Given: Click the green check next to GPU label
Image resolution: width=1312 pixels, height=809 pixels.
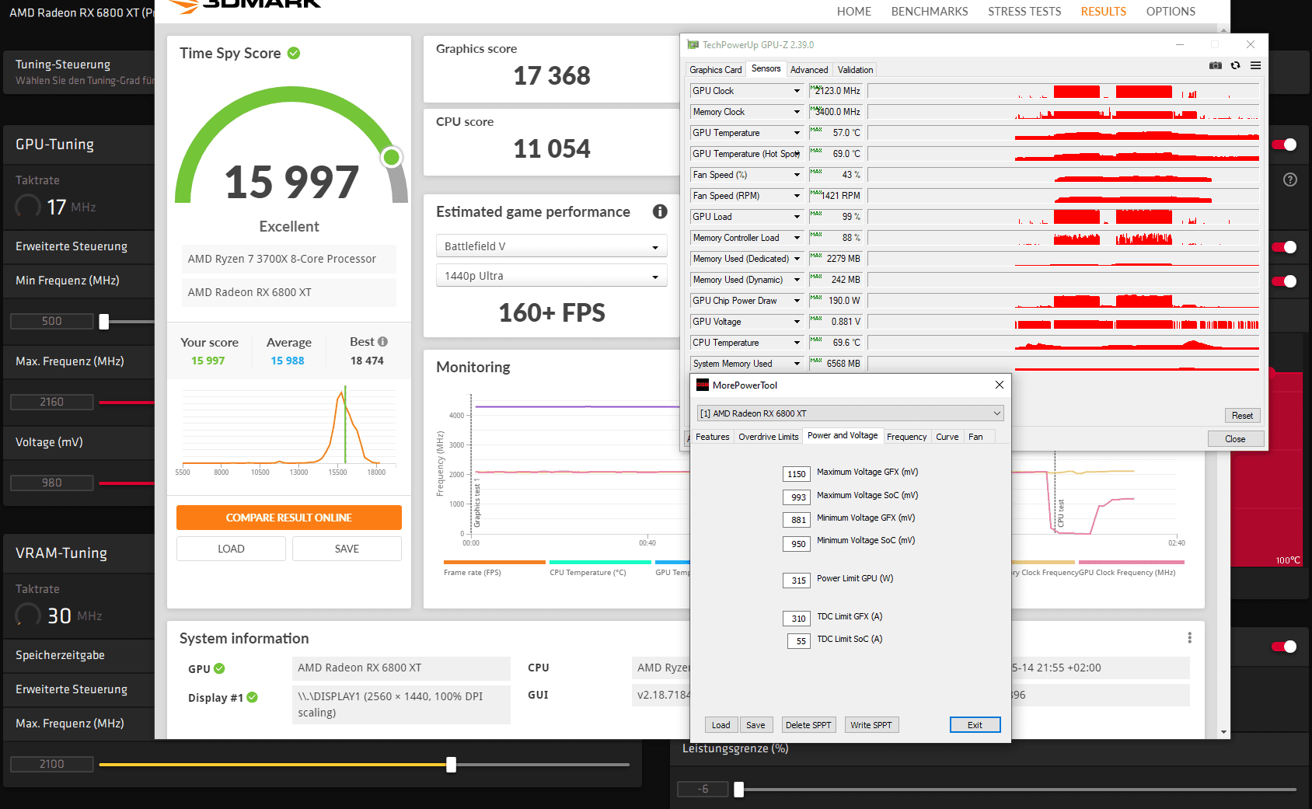Looking at the screenshot, I should click(x=219, y=668).
